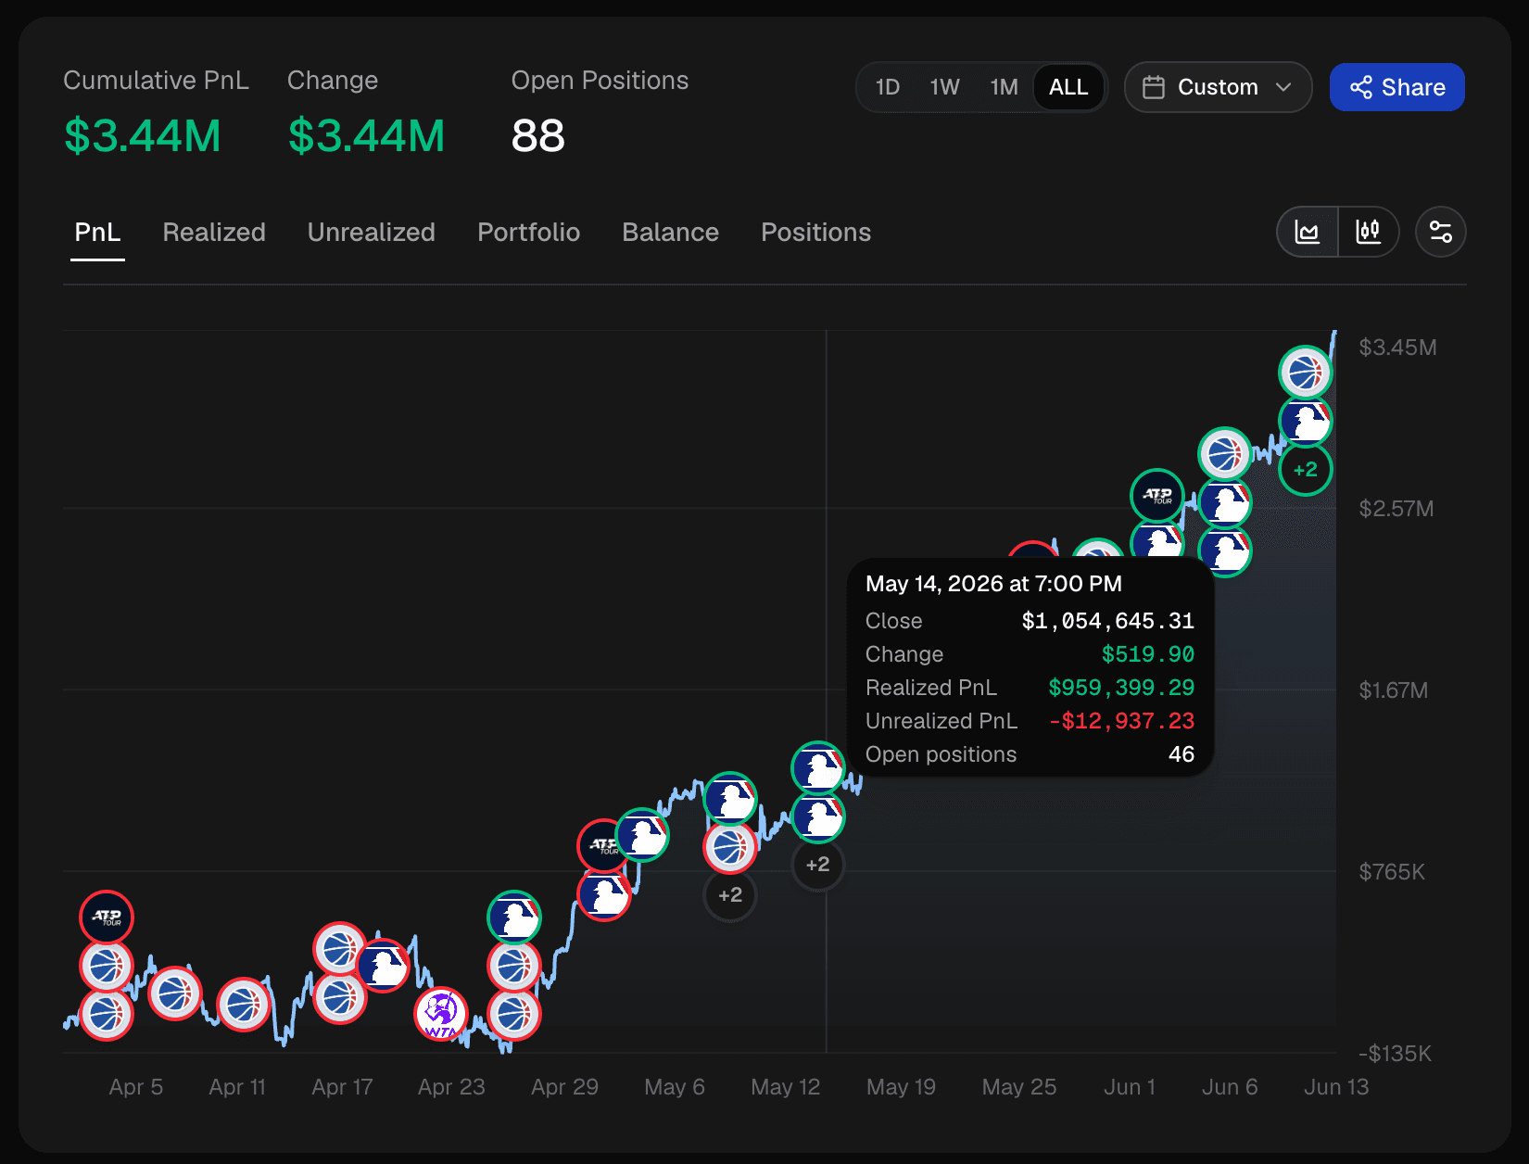Image resolution: width=1529 pixels, height=1164 pixels.
Task: Click the purple WTA marker near Apr 23
Action: pos(440,1014)
